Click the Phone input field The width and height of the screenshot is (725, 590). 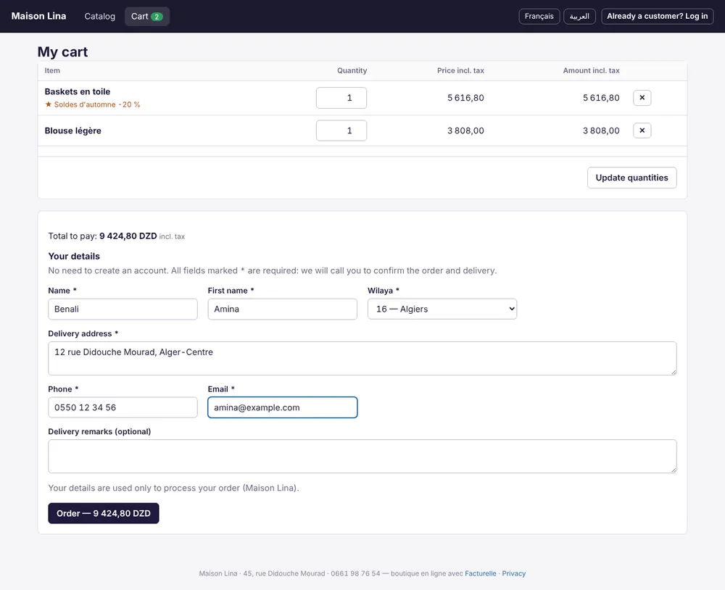click(x=123, y=407)
